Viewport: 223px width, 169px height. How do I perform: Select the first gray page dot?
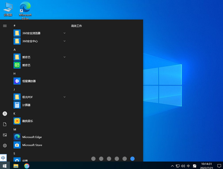coord(93,159)
